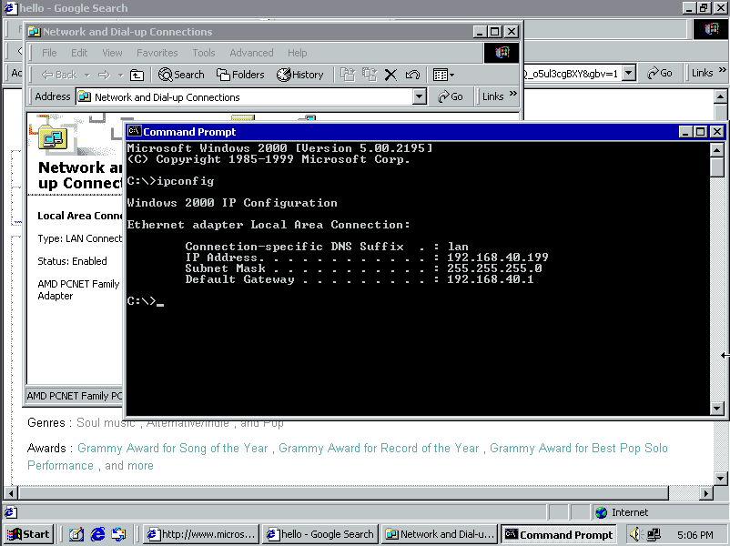Click the Command Prompt scrollbar down arrow
The image size is (730, 546).
point(717,409)
